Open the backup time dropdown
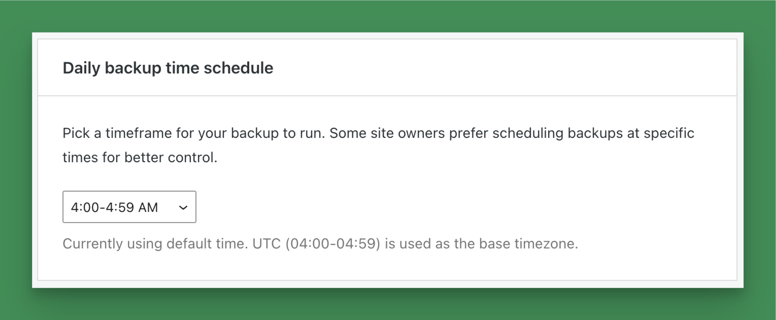This screenshot has height=320, width=776. pos(129,207)
